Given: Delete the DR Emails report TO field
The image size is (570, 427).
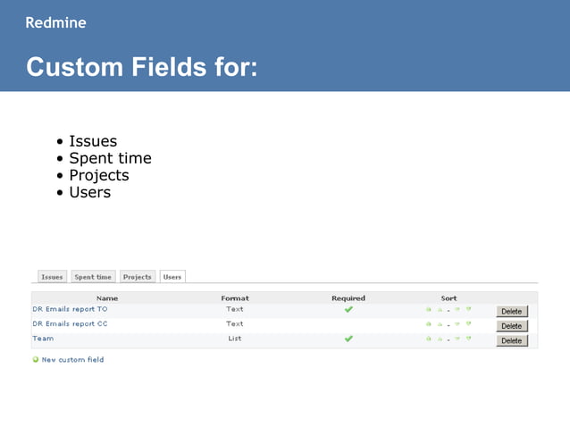Looking at the screenshot, I should [x=511, y=312].
